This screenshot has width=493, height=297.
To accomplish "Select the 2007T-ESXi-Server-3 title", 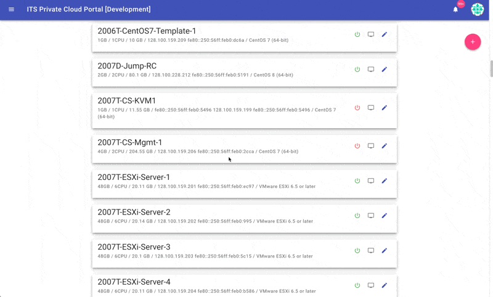I will 134,247.
